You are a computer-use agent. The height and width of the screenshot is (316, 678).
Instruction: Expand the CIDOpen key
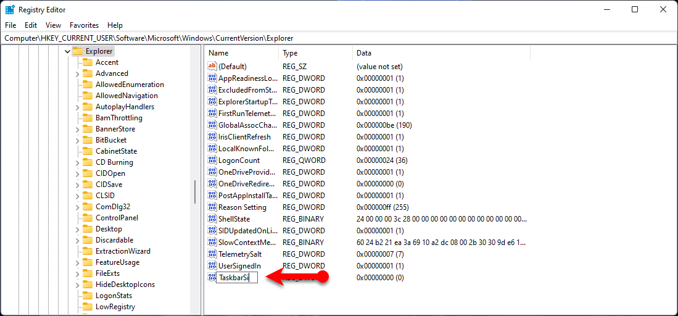tap(77, 173)
